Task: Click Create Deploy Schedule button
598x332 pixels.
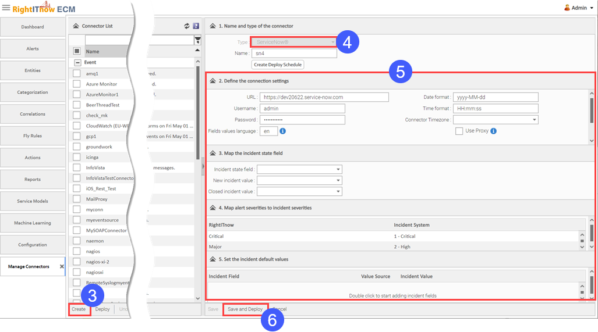Action: [278, 65]
